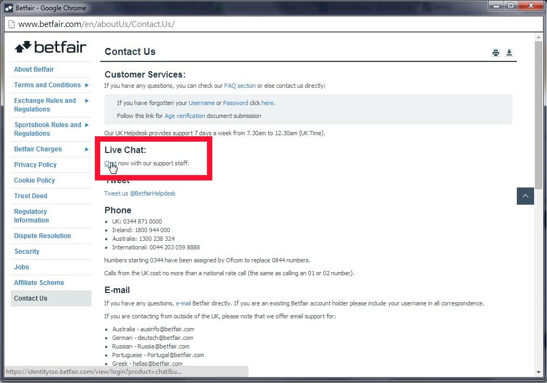Image resolution: width=547 pixels, height=383 pixels.
Task: Minimize the Chrome window
Action: pyautogui.click(x=496, y=6)
